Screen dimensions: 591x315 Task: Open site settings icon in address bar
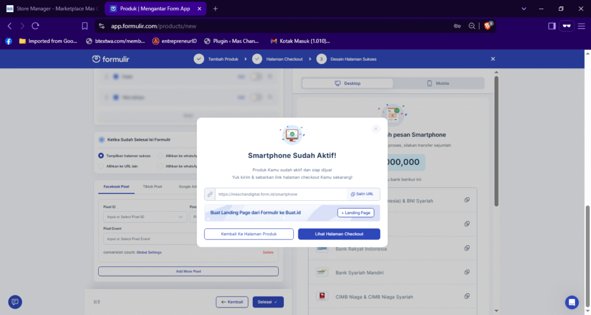pos(102,26)
